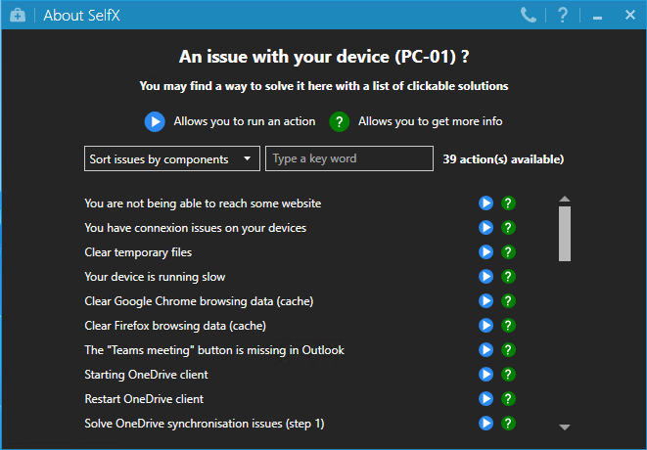This screenshot has height=450, width=647.
Task: Run fix for missing 'Teams meeting' button
Action: click(485, 350)
